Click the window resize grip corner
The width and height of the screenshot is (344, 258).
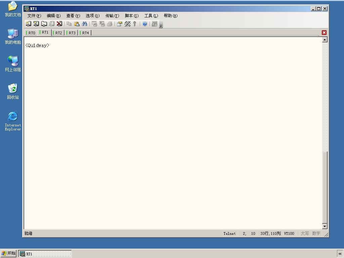[326, 234]
